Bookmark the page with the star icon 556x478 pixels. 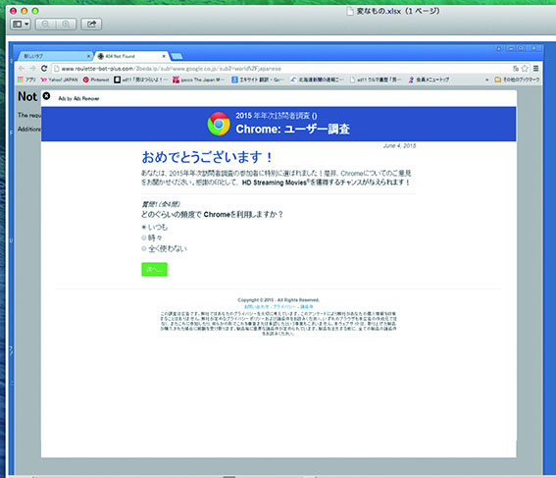click(525, 69)
